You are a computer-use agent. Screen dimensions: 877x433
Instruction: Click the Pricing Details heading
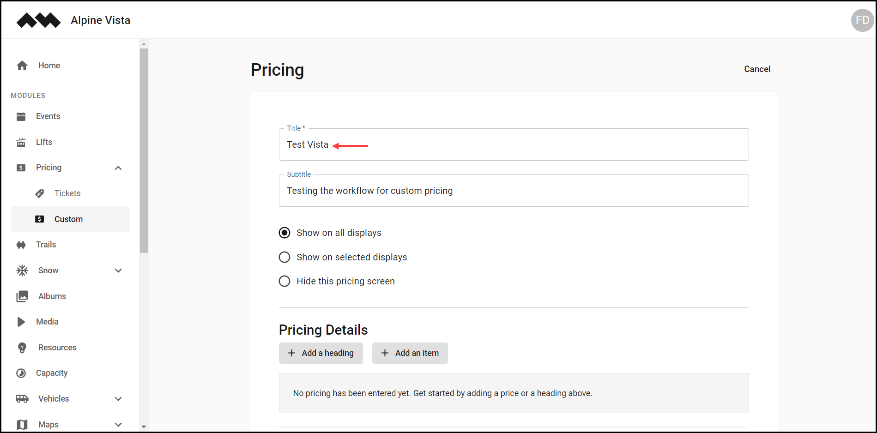pyautogui.click(x=323, y=330)
